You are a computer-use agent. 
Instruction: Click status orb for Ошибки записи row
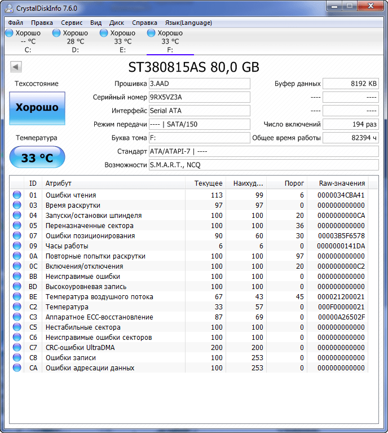17,357
